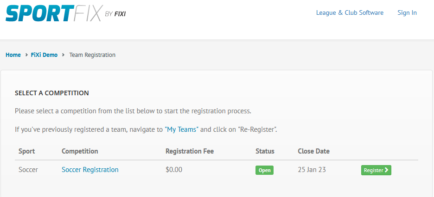Open the Soccer Registration competition link
The image size is (434, 197).
pyautogui.click(x=90, y=170)
